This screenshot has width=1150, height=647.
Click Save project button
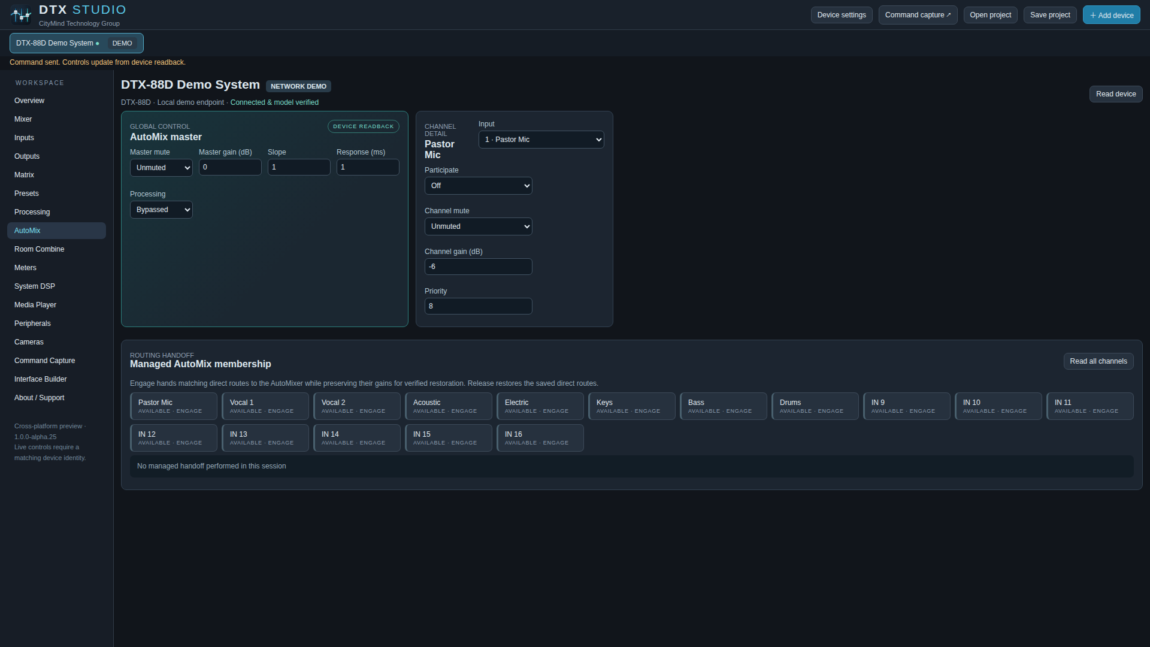(1050, 15)
